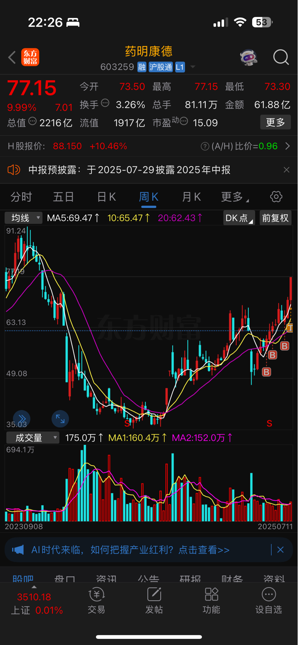Screen dimensions: 298x645
Task: Switch to 五日 chart tab
Action: click(64, 197)
